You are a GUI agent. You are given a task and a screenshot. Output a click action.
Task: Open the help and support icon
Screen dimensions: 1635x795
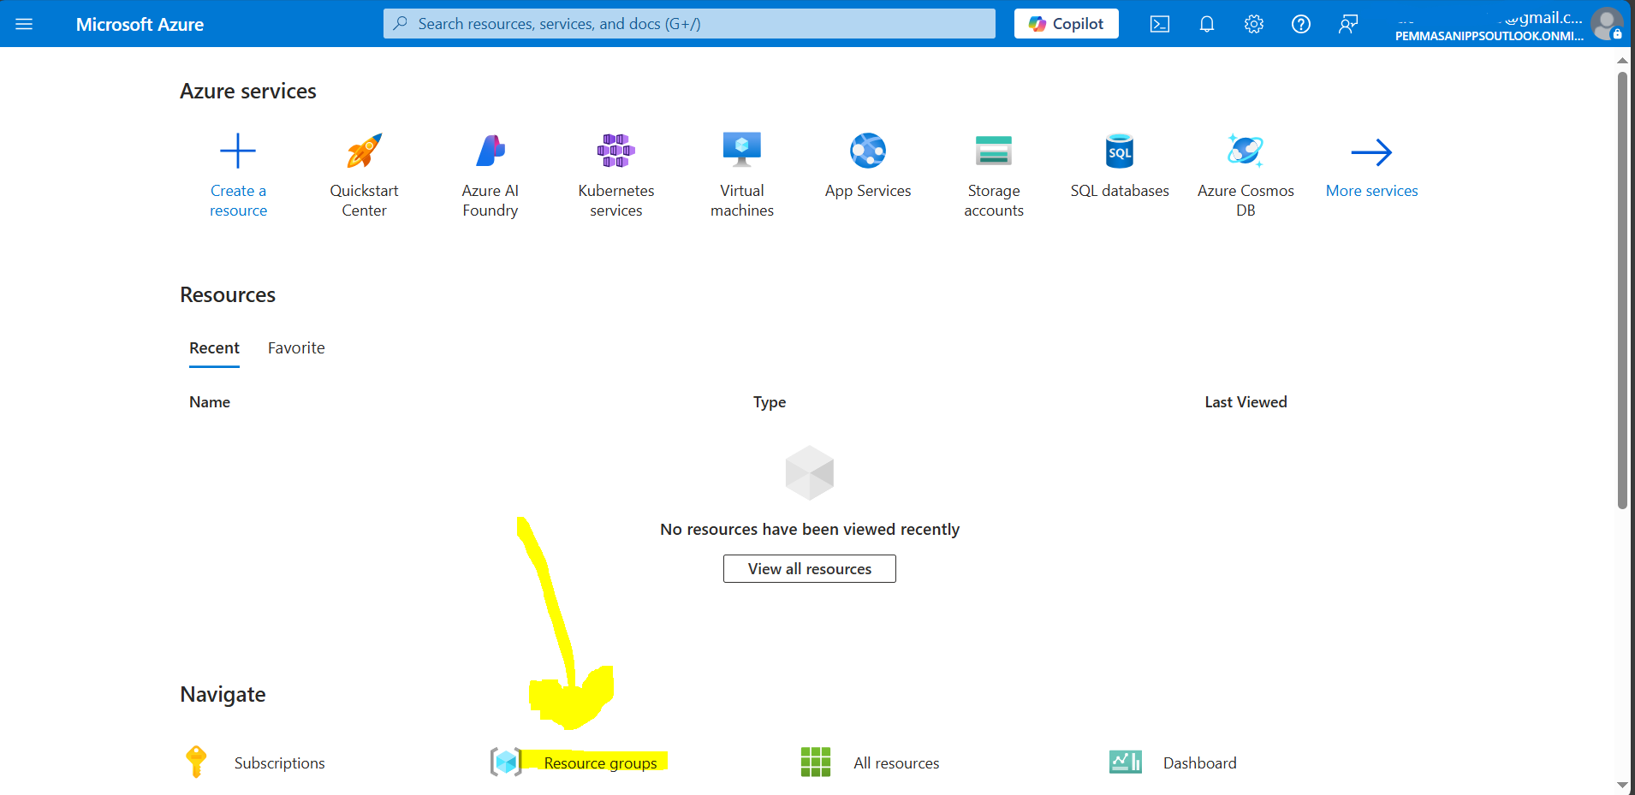(1301, 24)
